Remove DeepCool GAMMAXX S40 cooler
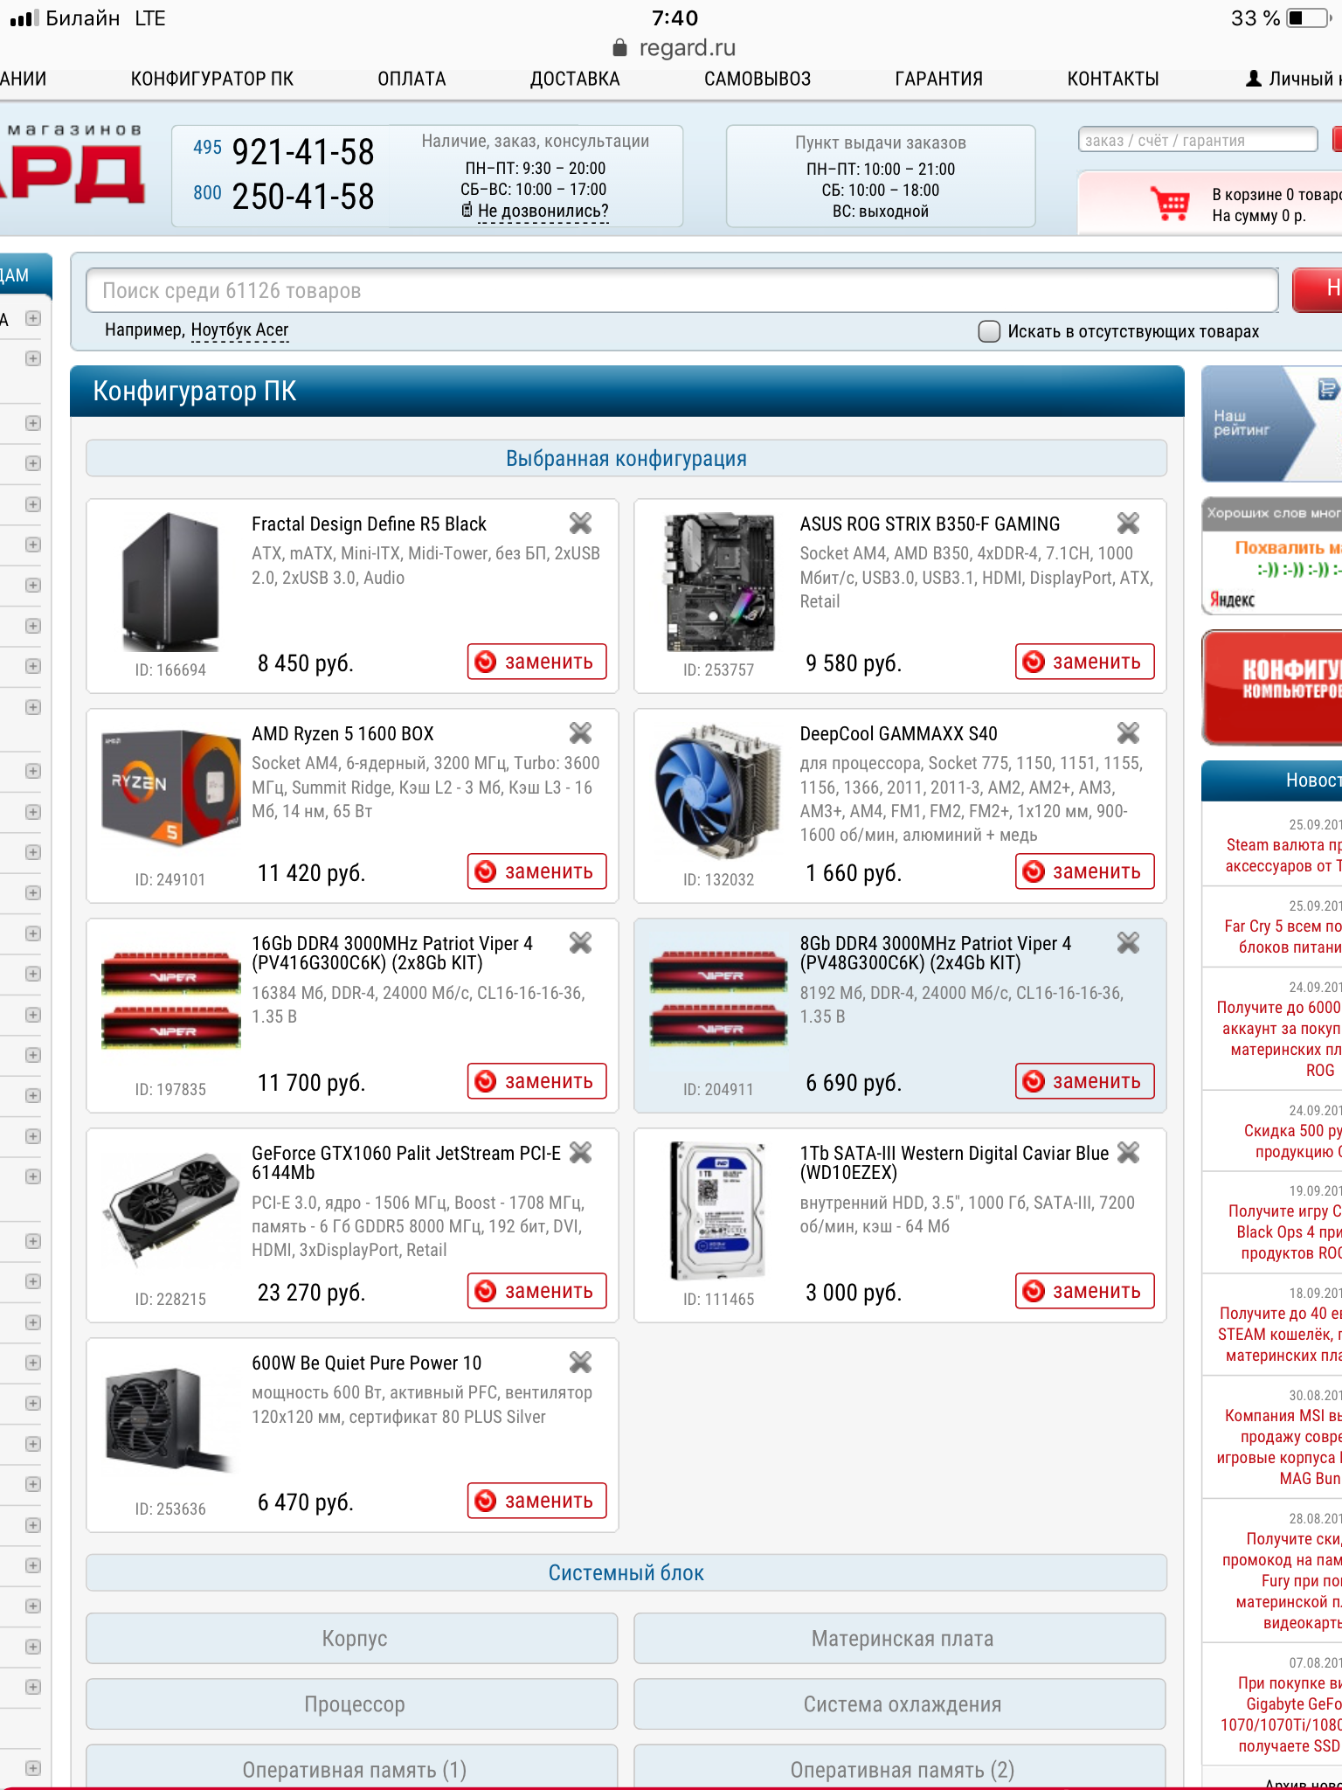This screenshot has height=1790, width=1342. tap(1128, 732)
